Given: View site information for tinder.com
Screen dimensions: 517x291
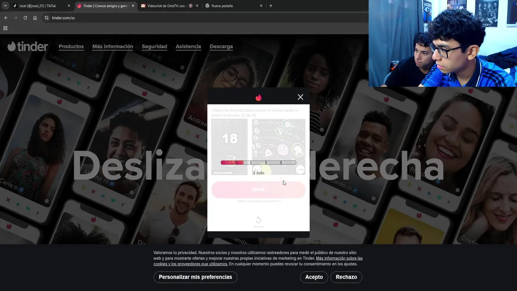Looking at the screenshot, I should 46,18.
